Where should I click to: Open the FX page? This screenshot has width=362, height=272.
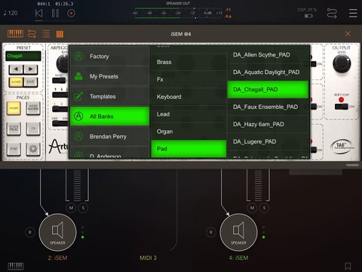[33, 128]
